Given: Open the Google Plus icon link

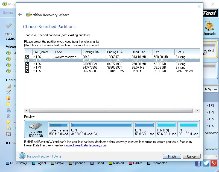Looking at the screenshot, I should 214,163.
